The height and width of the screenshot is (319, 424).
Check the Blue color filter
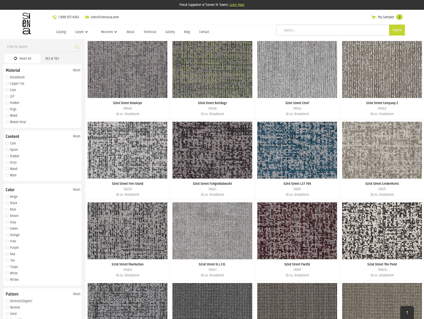(x=7, y=210)
